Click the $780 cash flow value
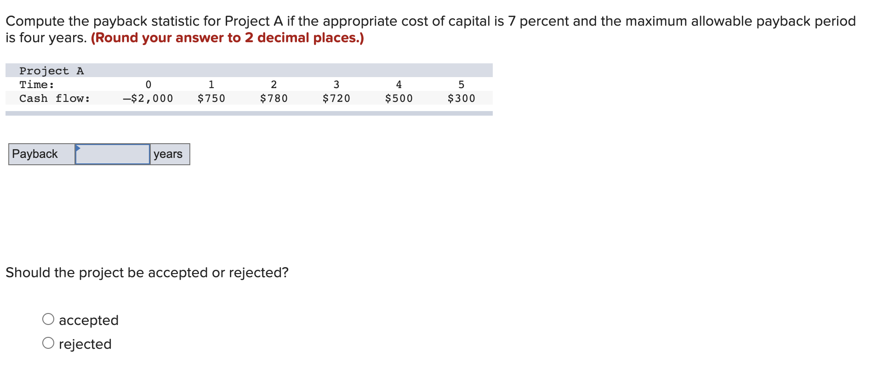 point(274,98)
